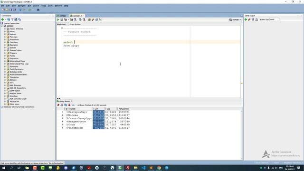Refresh the Connections tree
Viewport: 304px width, 171px height.
[9, 19]
